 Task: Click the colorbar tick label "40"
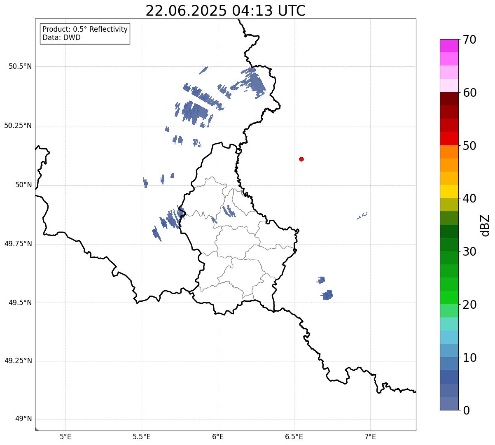click(469, 198)
